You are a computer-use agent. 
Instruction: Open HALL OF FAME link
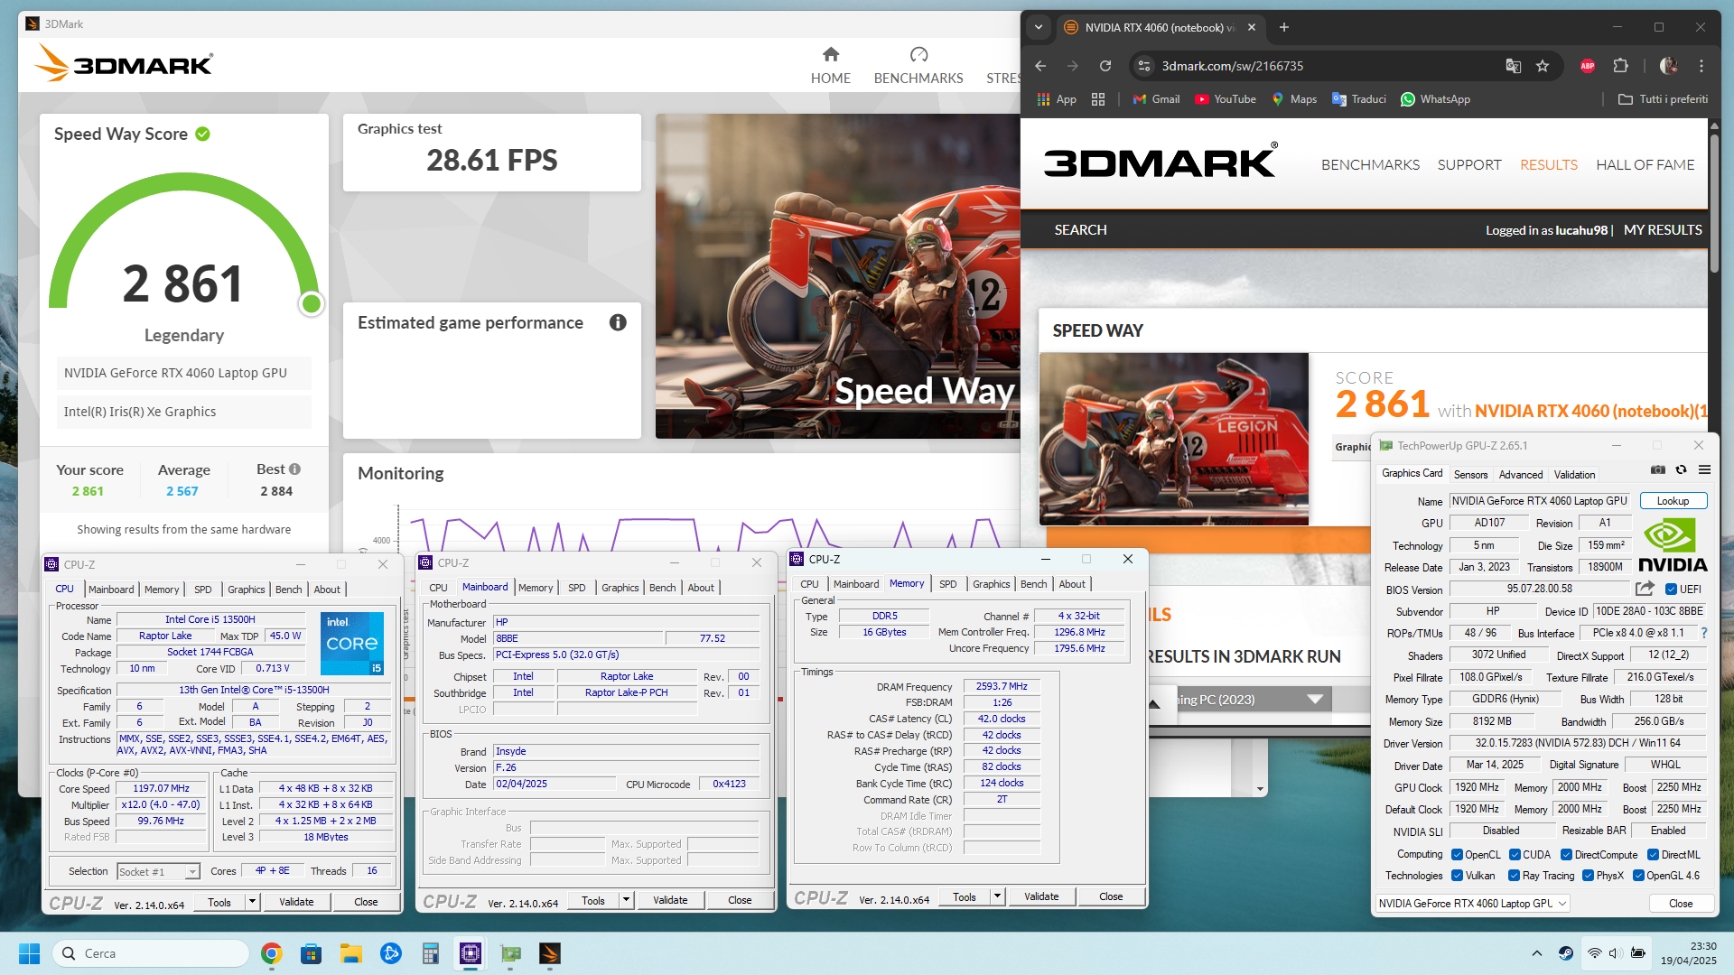(1645, 165)
